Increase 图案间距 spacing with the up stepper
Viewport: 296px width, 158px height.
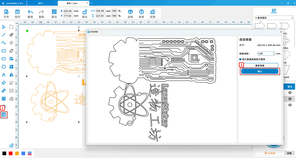[x=274, y=53]
